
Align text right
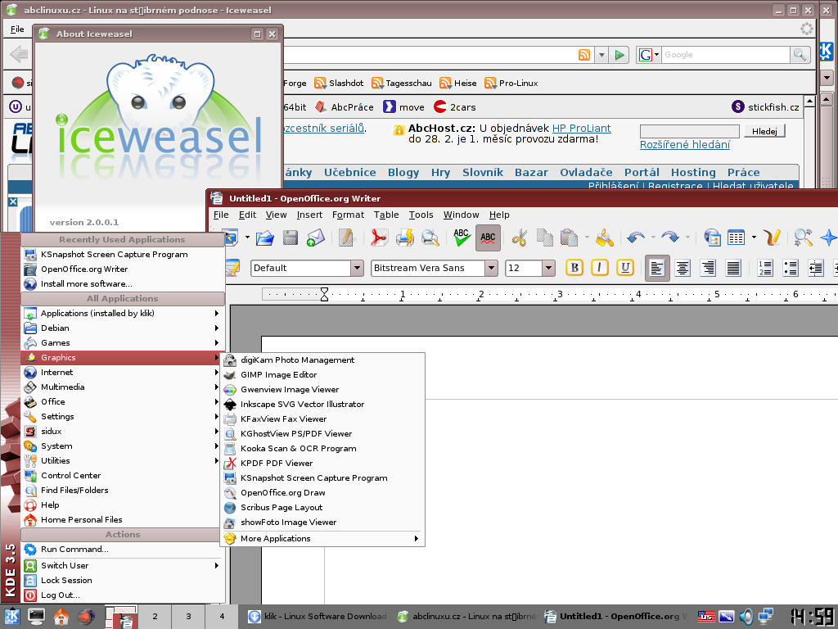(708, 268)
